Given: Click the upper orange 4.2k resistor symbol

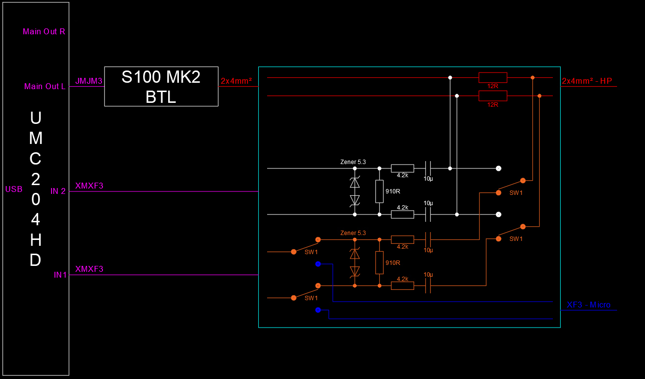Looking at the screenshot, I should pyautogui.click(x=402, y=239).
